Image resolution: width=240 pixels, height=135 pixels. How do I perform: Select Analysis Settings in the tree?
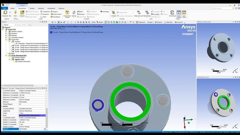click(x=20, y=57)
